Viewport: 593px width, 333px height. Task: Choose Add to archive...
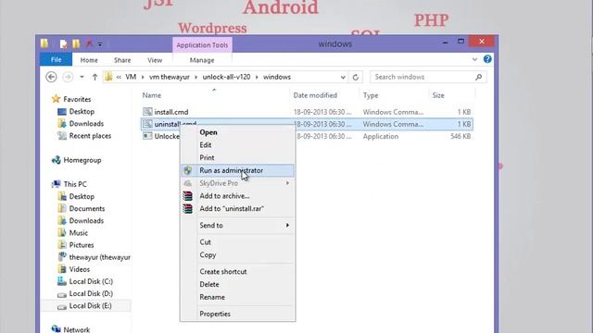click(x=237, y=196)
